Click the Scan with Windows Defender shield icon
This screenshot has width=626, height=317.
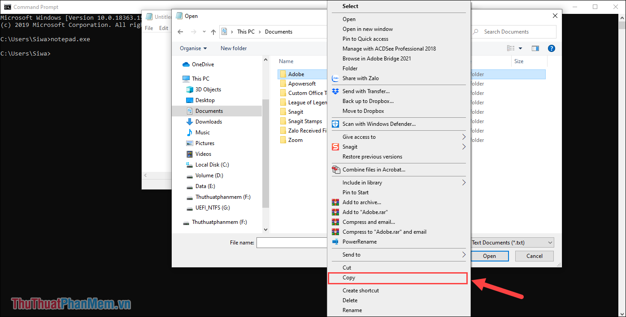(x=335, y=124)
